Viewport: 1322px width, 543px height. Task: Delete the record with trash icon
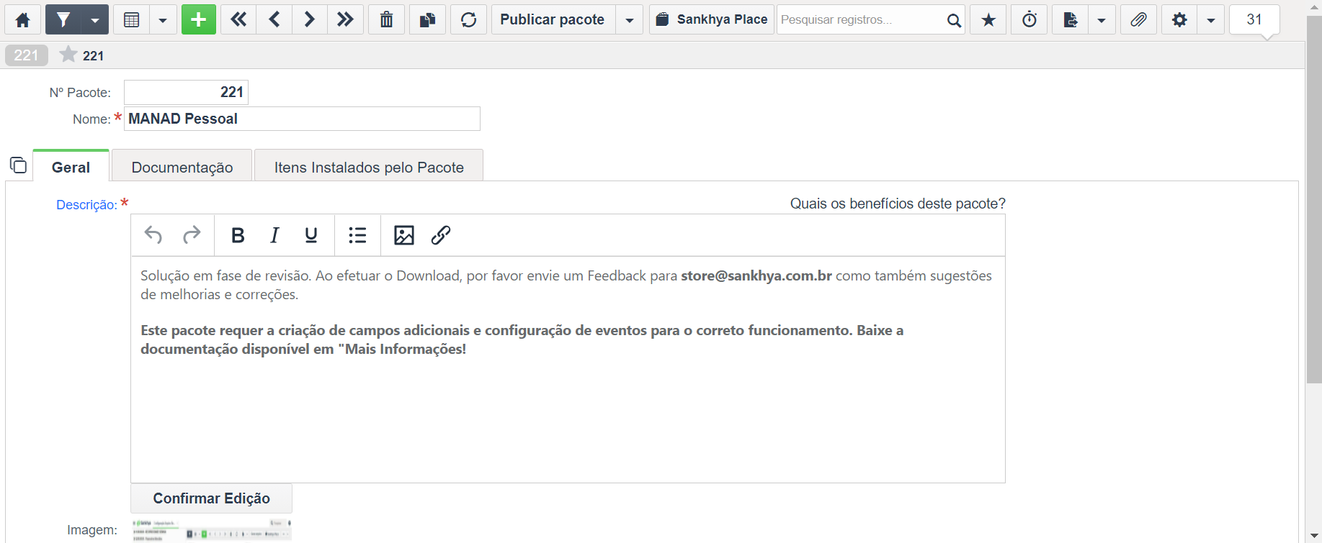click(x=387, y=19)
